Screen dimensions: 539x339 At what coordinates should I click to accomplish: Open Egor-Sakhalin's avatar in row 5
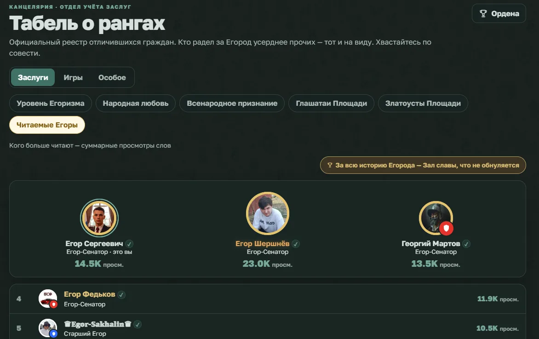click(48, 328)
